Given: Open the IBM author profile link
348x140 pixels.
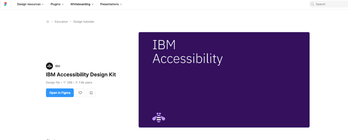Looking at the screenshot, I should coord(57,66).
